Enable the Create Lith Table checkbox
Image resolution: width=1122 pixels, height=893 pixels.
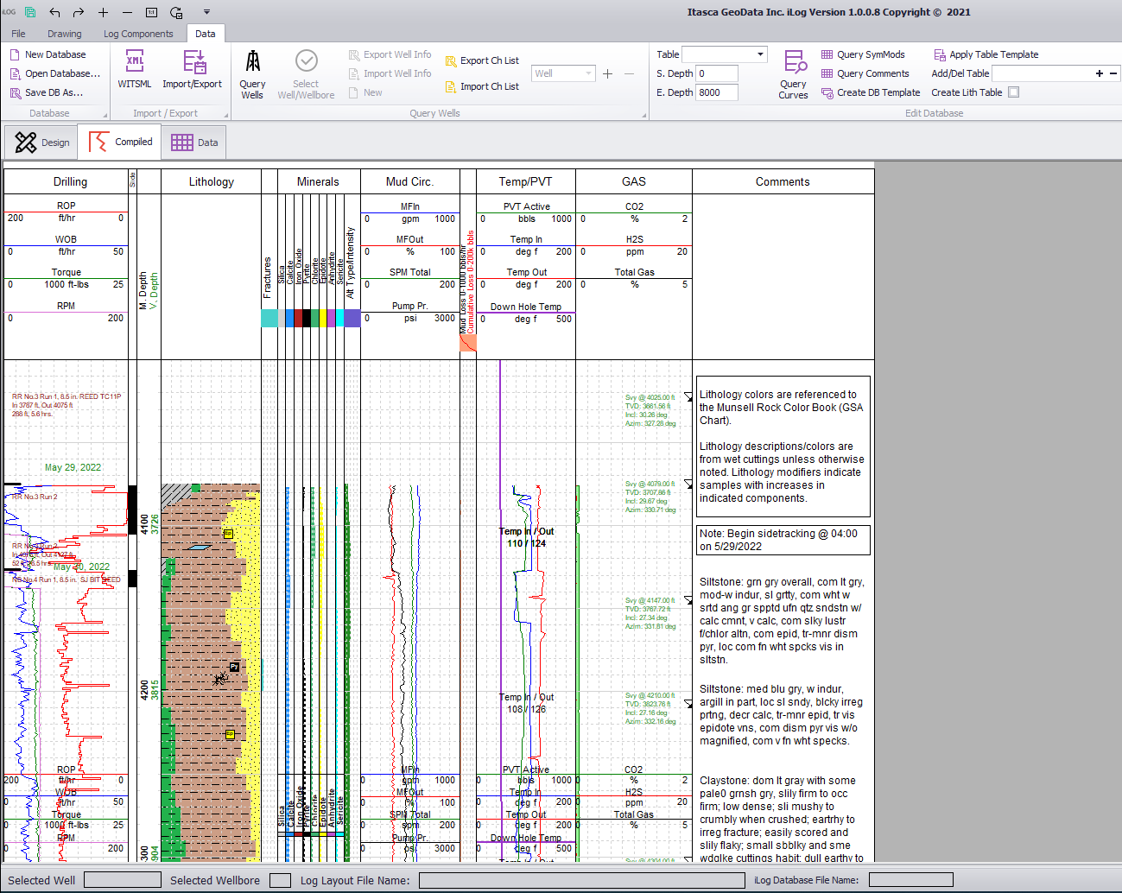1013,92
